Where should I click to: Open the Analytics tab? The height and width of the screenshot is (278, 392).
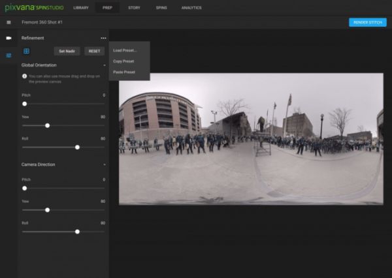[191, 7]
